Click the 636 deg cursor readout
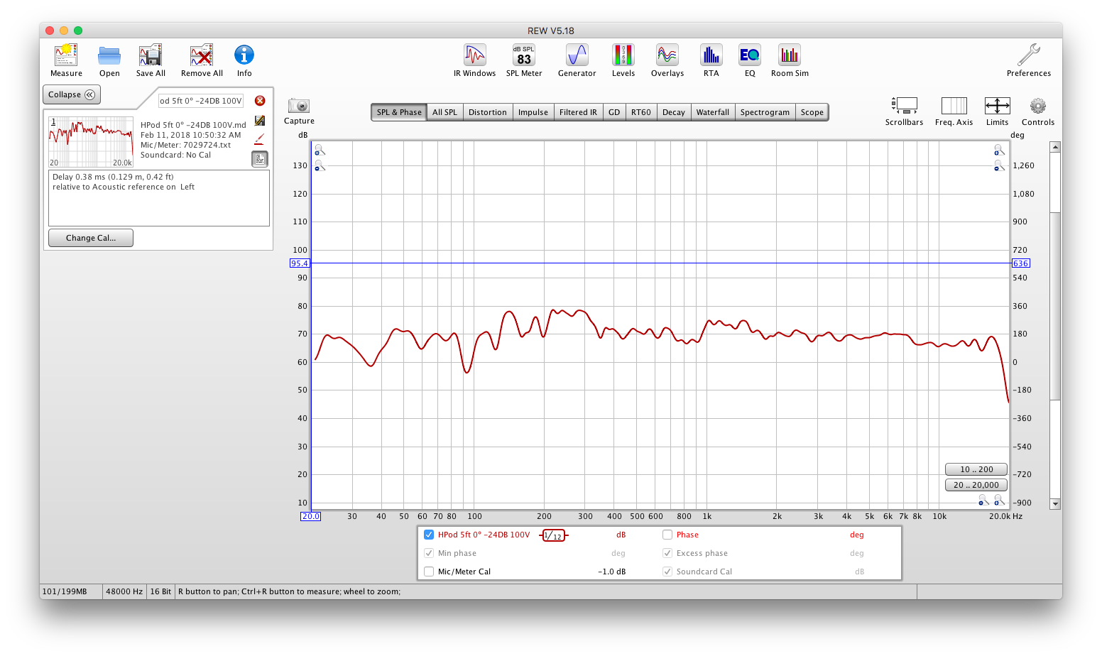Screen dimensions: 1102x656 (1020, 263)
